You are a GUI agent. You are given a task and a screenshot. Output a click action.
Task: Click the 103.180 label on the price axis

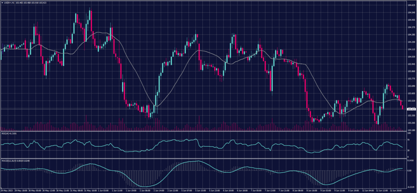tap(411, 130)
